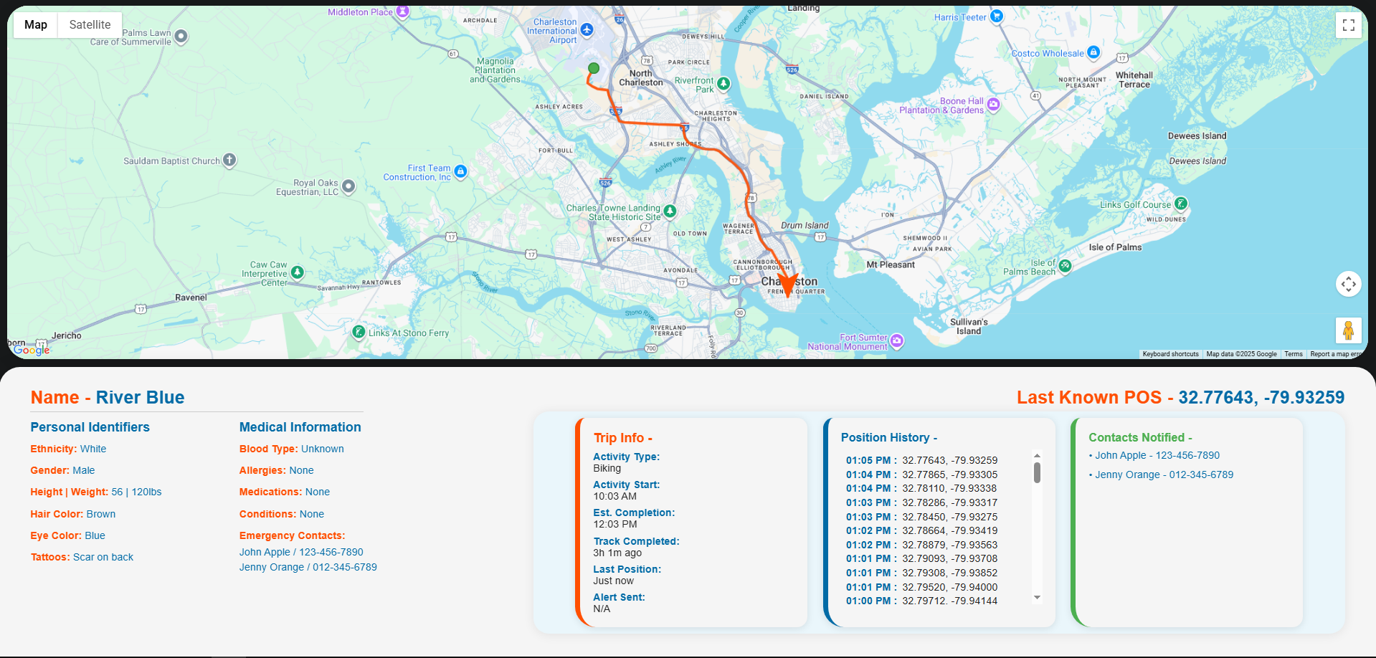The height and width of the screenshot is (658, 1376).
Task: Click Activity Start time 10:03 AM
Action: point(615,496)
